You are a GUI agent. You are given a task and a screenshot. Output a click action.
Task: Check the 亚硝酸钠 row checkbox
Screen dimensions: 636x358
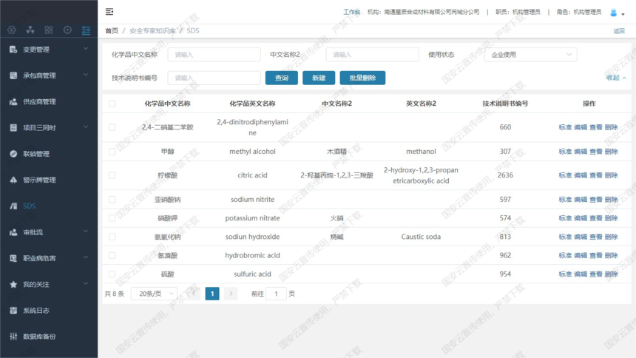[x=112, y=199]
